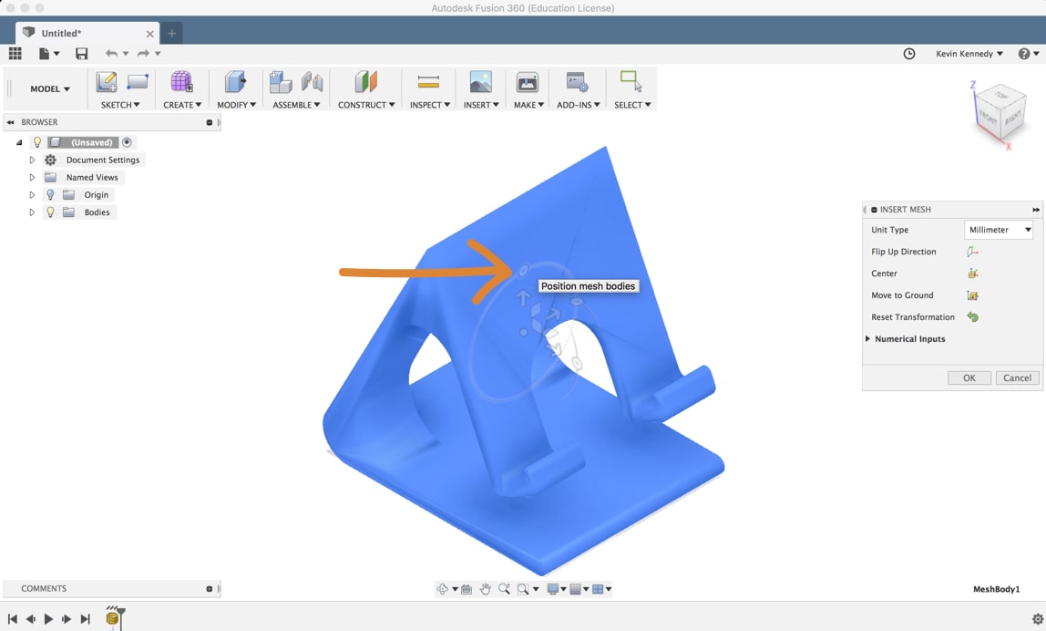Click the Flip Up Direction icon
Screen dimensions: 1046x631
(972, 252)
